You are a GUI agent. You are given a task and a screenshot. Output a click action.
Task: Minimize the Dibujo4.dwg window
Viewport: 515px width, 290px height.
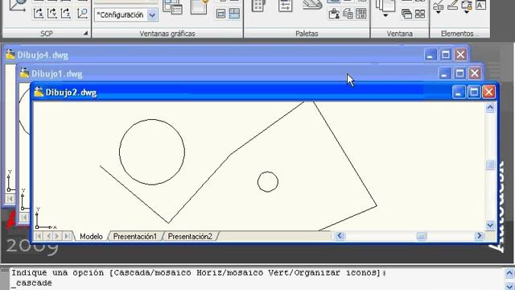[x=430, y=55]
